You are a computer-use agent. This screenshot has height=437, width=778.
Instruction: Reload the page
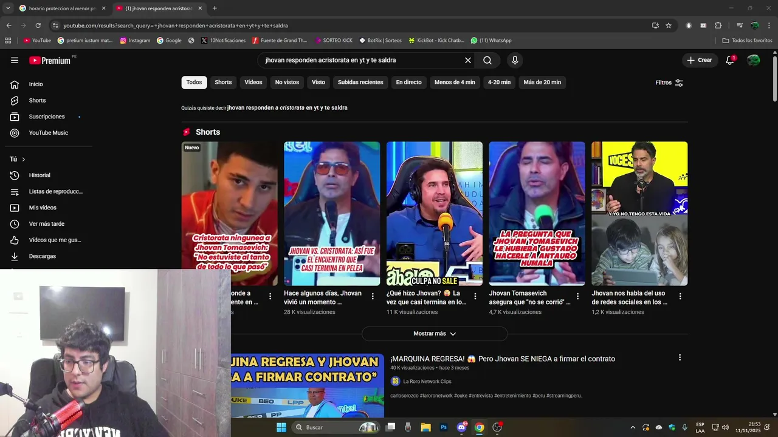click(x=38, y=25)
